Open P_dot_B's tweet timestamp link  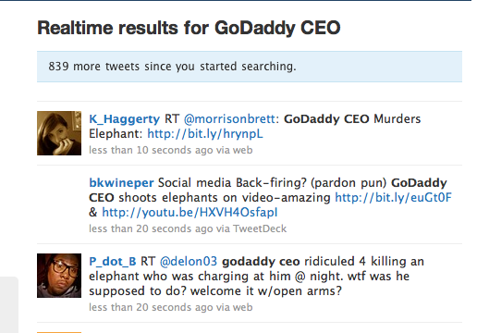coord(151,307)
